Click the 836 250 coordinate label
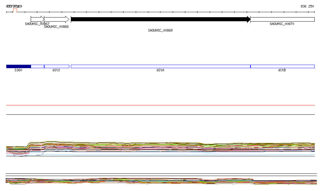 point(307,6)
